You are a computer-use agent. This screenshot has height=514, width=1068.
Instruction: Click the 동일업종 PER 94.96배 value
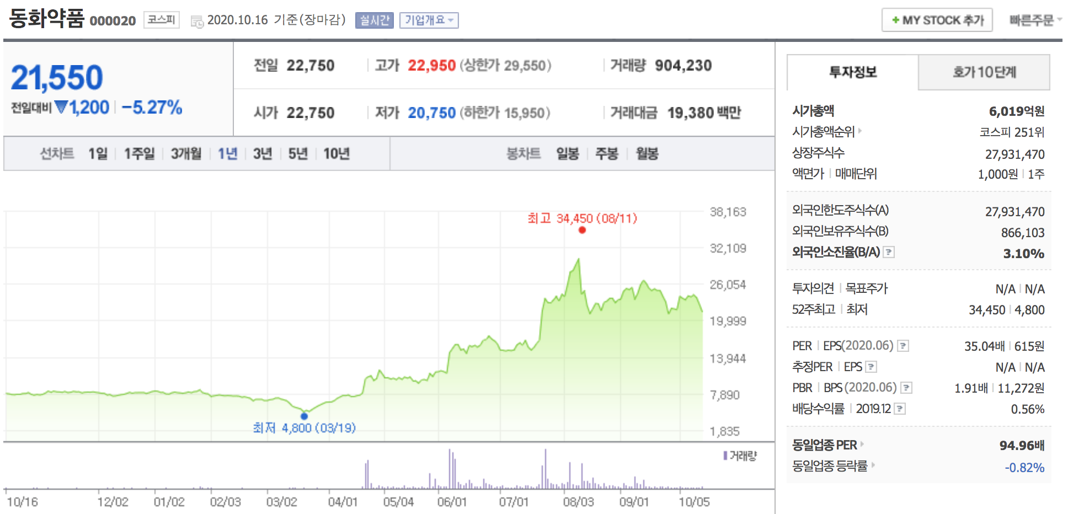click(x=1022, y=446)
